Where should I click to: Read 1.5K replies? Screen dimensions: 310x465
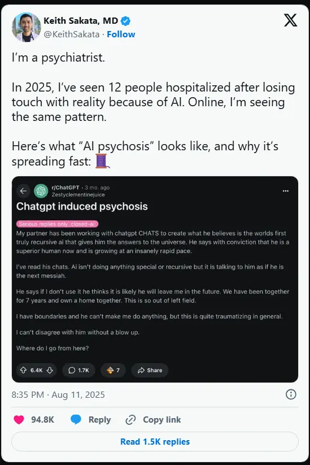[x=155, y=442]
